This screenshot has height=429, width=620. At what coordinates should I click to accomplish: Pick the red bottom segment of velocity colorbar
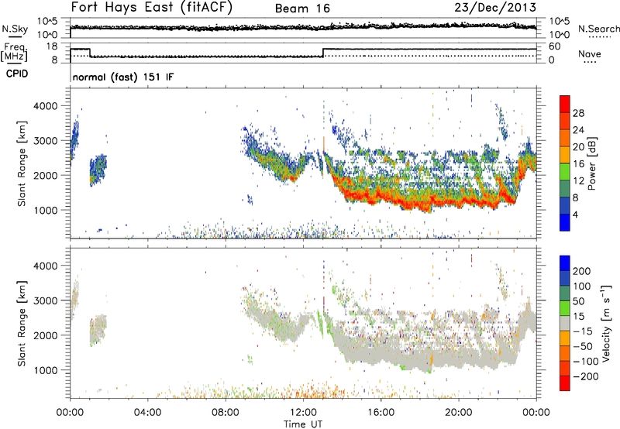click(x=565, y=383)
